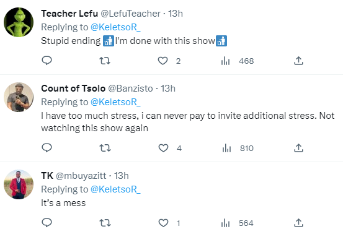Image resolution: width=343 pixels, height=229 pixels.
Task: Open the @mbuyazitt handle profile
Action: pyautogui.click(x=81, y=176)
